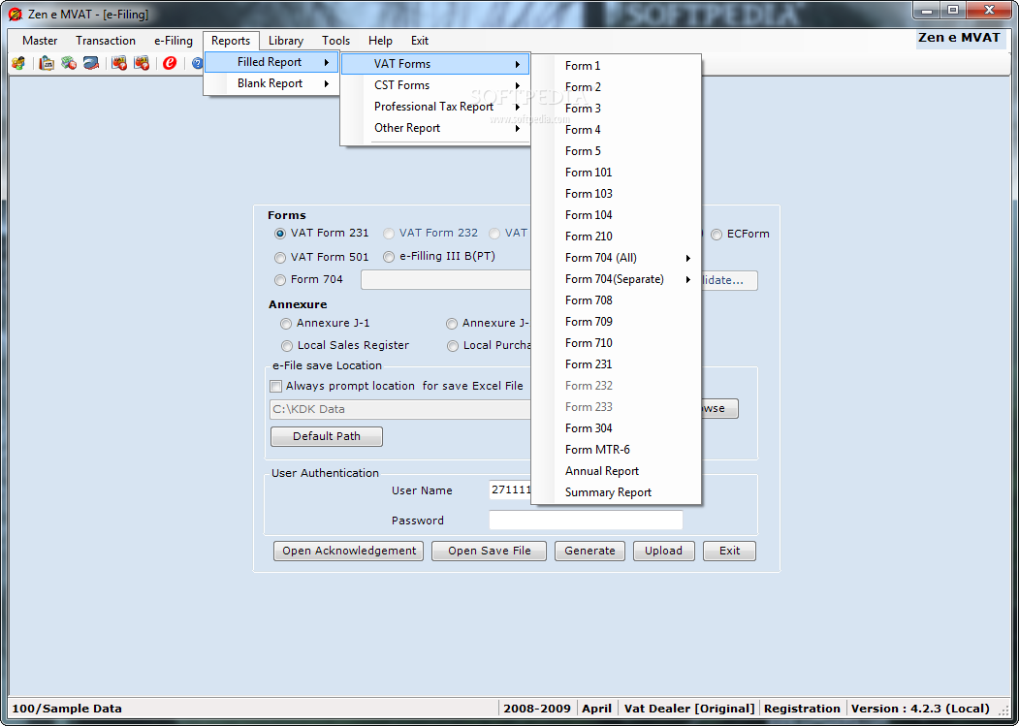Choose Form 4 menu entry
The width and height of the screenshot is (1019, 726).
[616, 130]
